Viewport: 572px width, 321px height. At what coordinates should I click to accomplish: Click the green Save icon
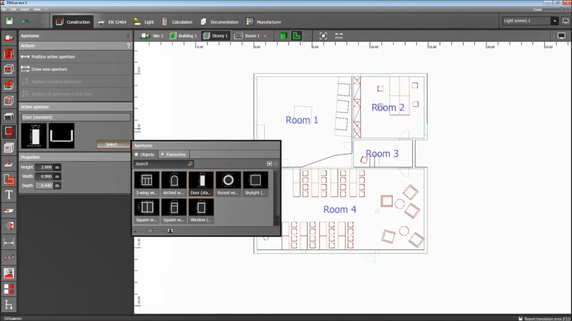pos(9,21)
